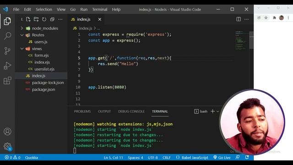Viewport: 293px width, 165px height.
Task: Refresh the explorer file tree
Action: tap(44, 19)
